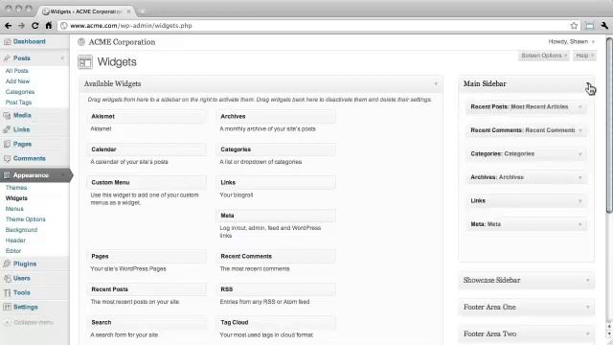The width and height of the screenshot is (613, 345).
Task: Bookmark this page with the star icon
Action: coord(574,26)
